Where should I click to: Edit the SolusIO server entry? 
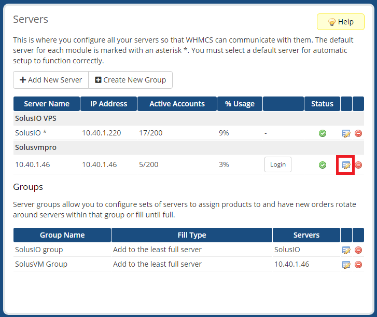click(346, 133)
